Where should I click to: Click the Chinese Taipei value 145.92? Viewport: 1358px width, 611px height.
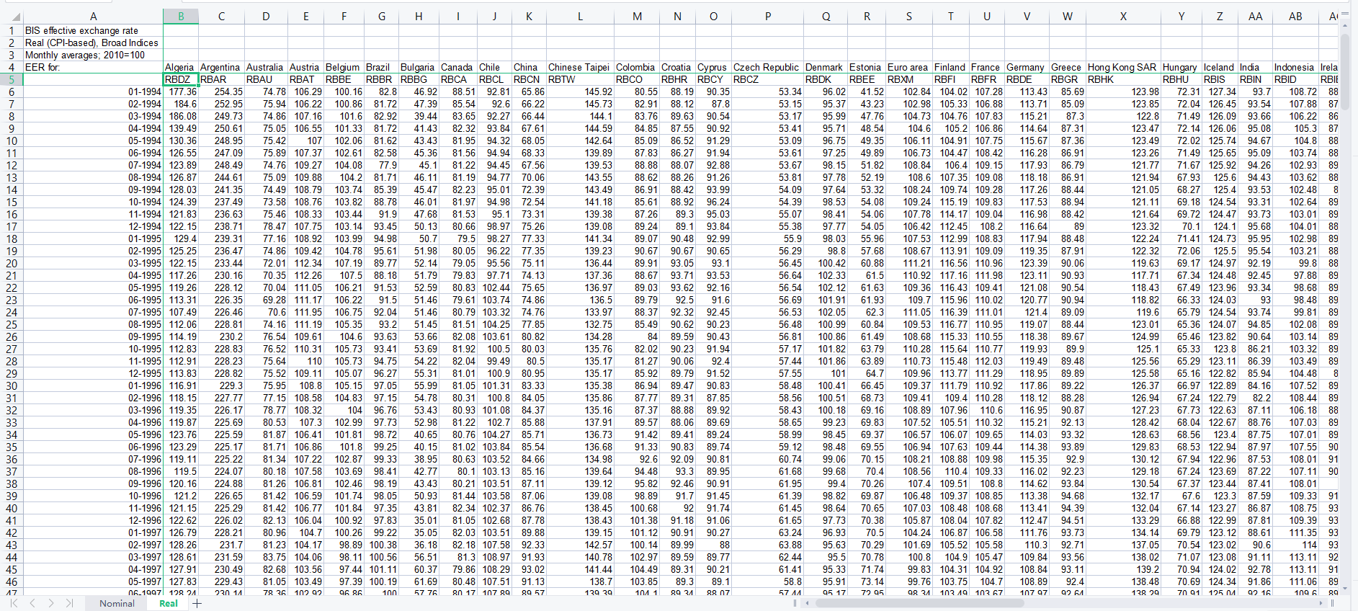(580, 92)
